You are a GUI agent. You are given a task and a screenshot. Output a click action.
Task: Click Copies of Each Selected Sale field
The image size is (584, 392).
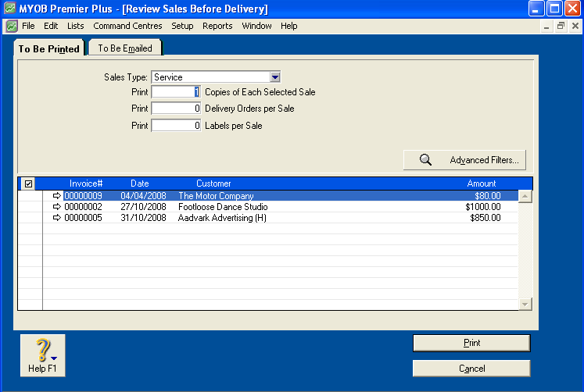[x=176, y=92]
